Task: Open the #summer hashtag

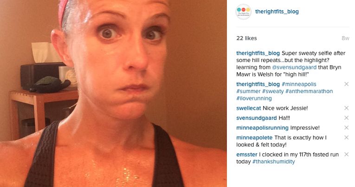Action: 248,91
